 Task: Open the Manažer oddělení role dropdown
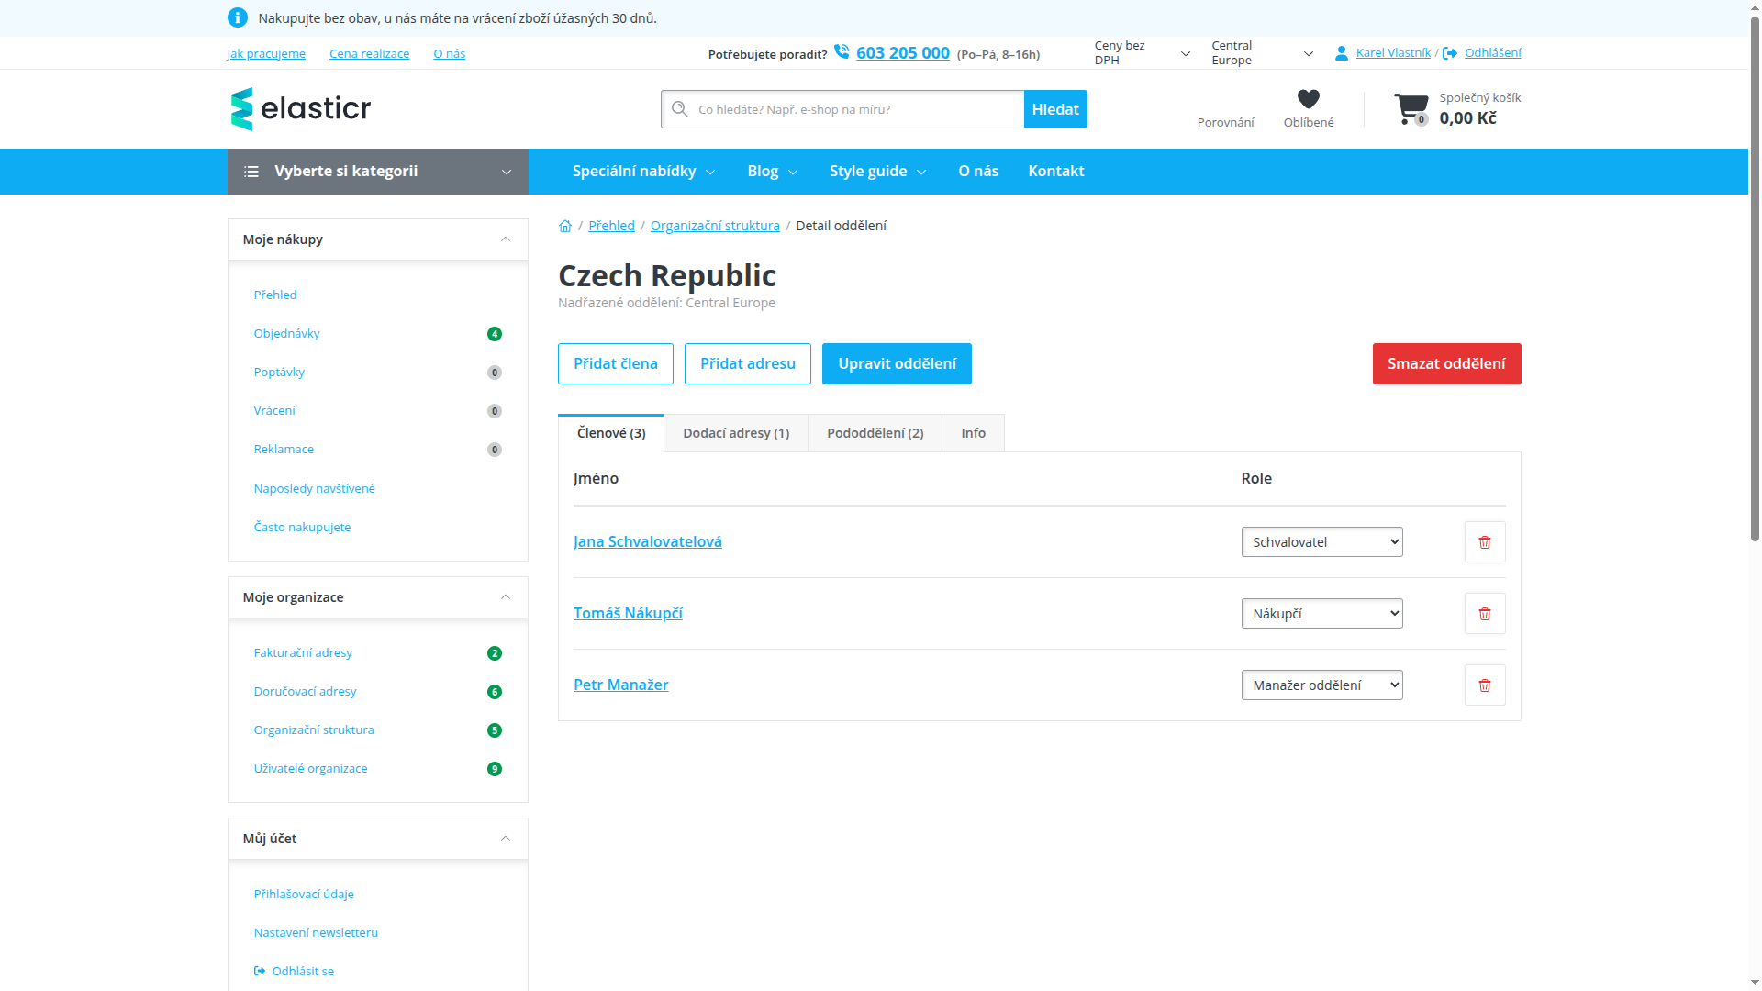point(1321,685)
